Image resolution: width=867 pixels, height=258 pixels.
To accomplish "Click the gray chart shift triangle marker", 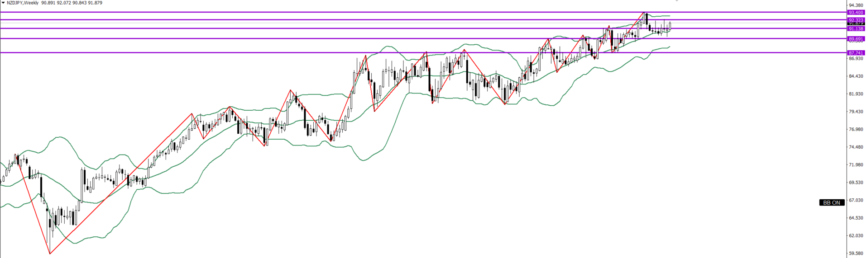I will click(676, 1).
